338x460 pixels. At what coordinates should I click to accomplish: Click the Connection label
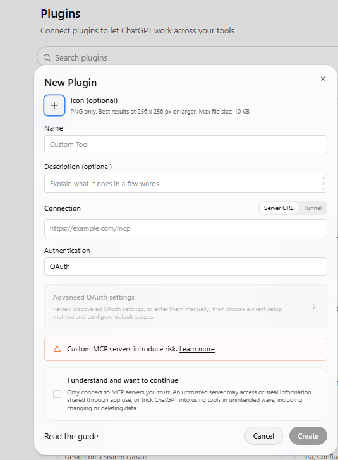63,208
